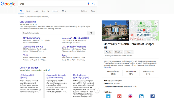Click the unc.edu site search magnifier button
Screen dimensions: 174x98
tap(91, 33)
